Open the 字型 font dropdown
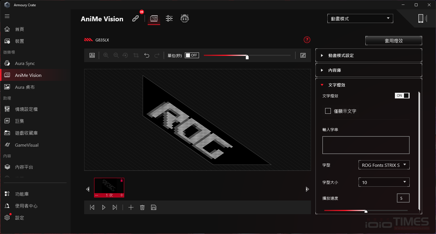The image size is (436, 234). tap(384, 165)
